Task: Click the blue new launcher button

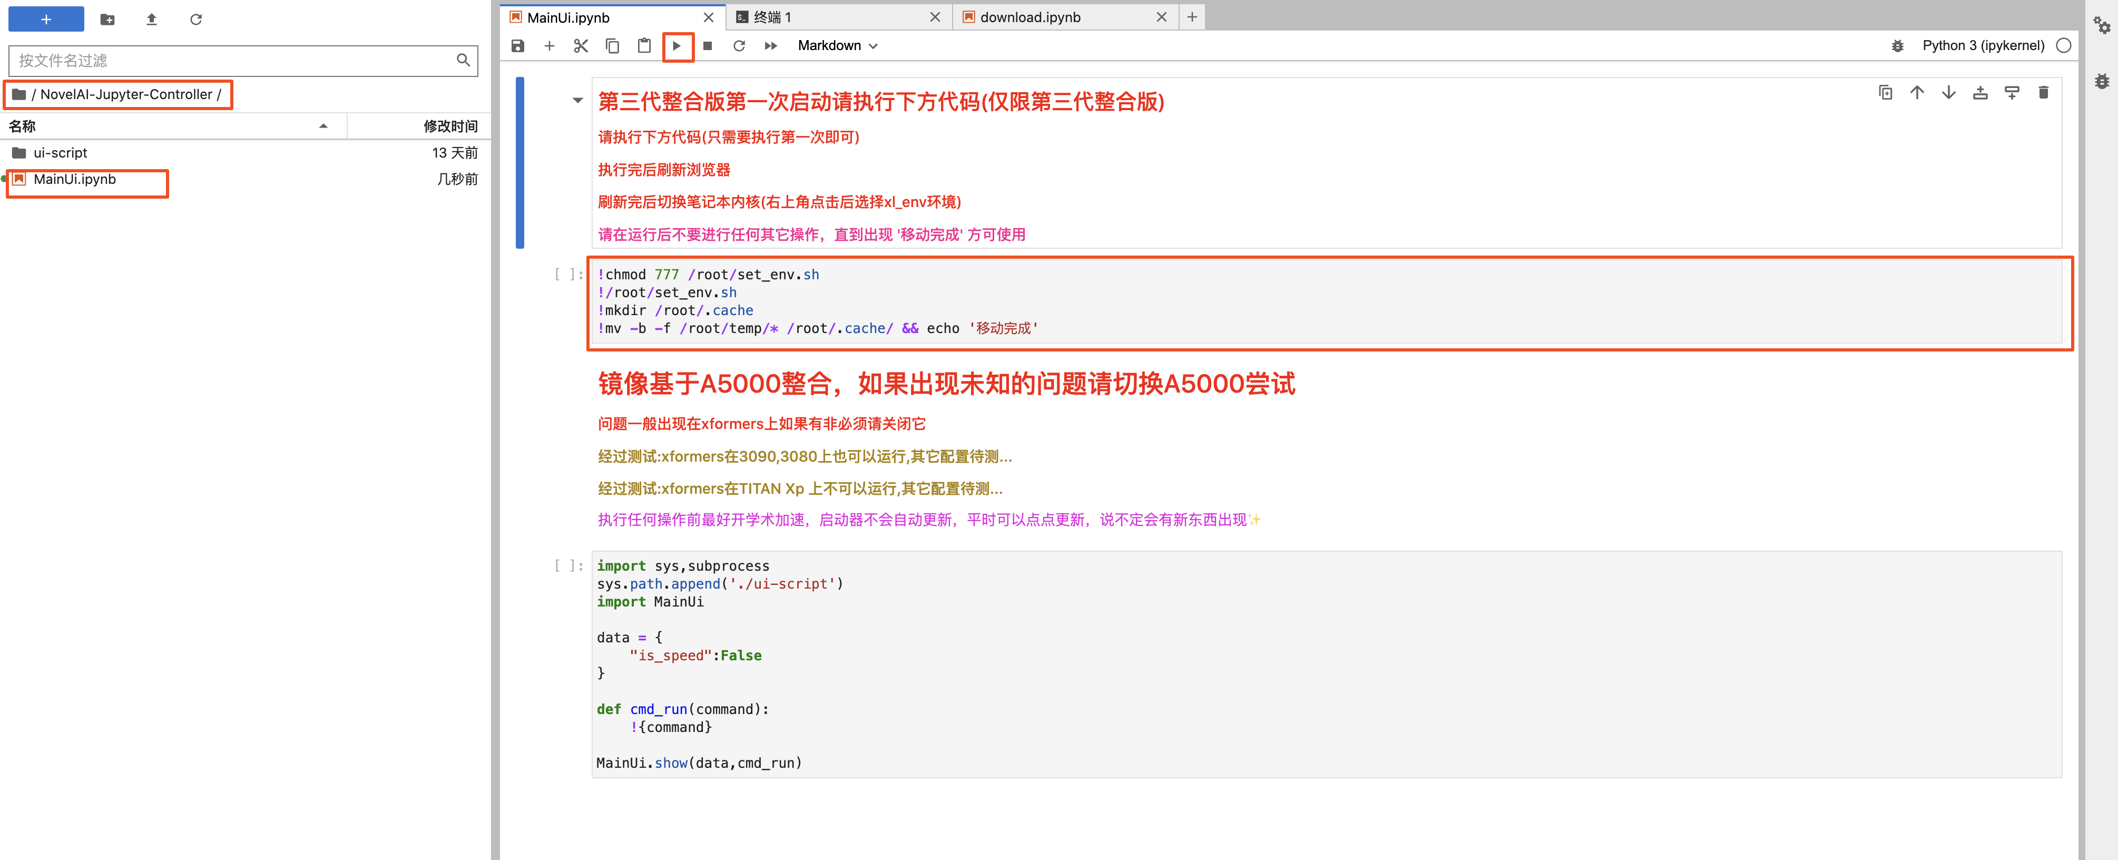Action: click(x=46, y=19)
